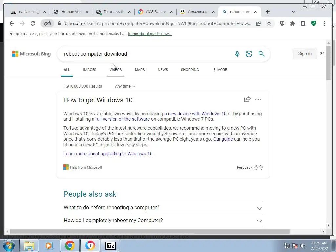Open the tab search dropdown arrow

tap(293, 12)
